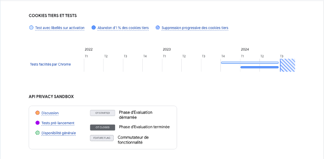Click the purple Tests pré-lancement circle icon

(38, 123)
